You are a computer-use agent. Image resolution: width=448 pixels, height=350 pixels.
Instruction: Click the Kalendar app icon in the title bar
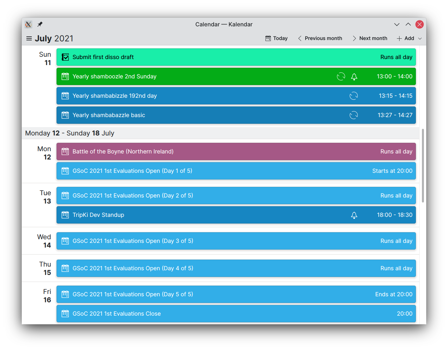coord(28,24)
